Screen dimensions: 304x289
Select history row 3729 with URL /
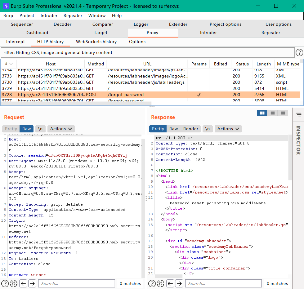tap(150, 88)
